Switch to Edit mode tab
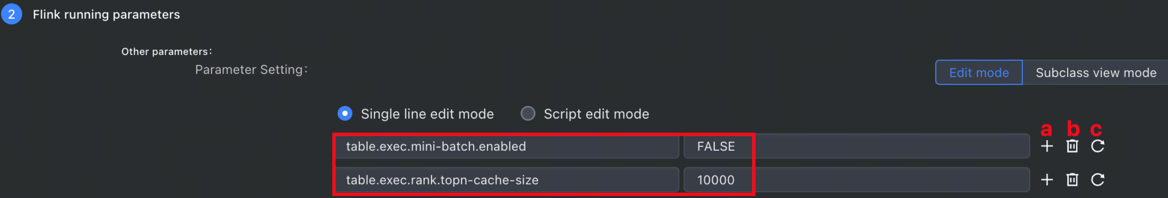 coord(979,72)
